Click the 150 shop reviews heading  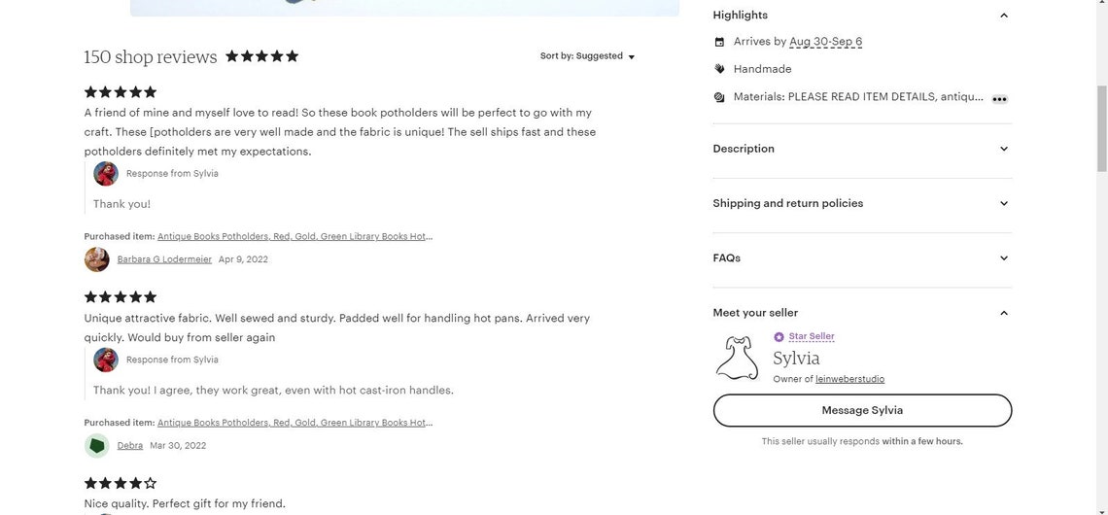tap(151, 57)
